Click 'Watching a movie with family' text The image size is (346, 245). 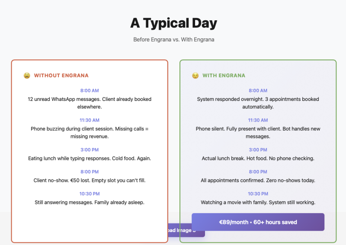(258, 202)
